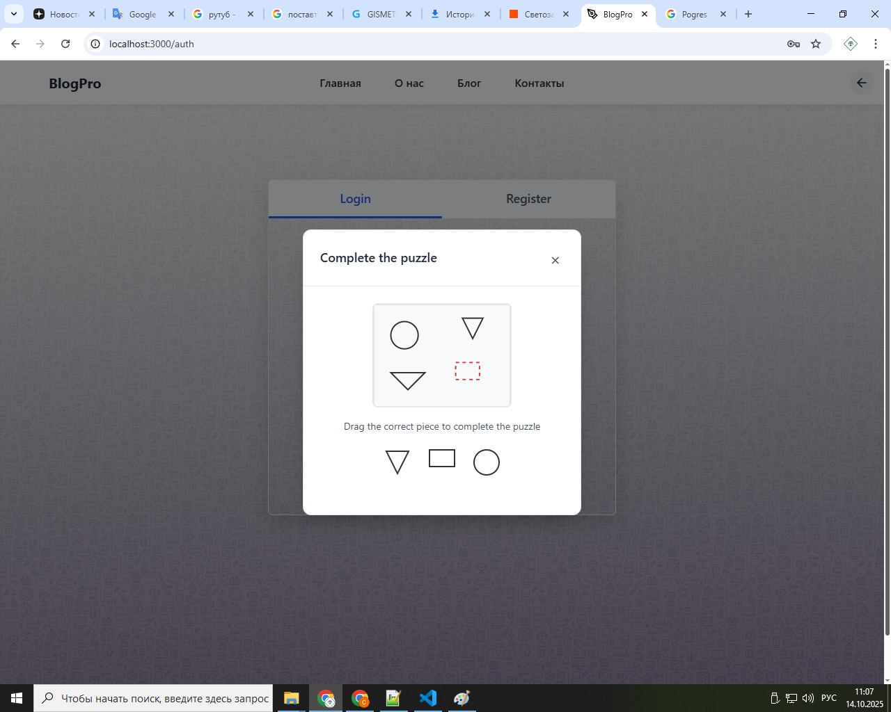Image resolution: width=891 pixels, height=712 pixels.
Task: Reload the page with browser refresh button
Action: pyautogui.click(x=65, y=44)
